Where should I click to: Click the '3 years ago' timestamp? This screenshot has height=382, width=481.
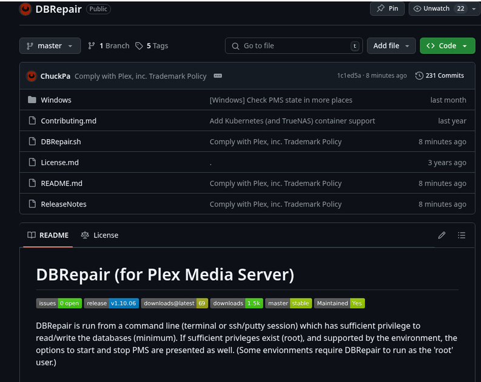(x=447, y=162)
